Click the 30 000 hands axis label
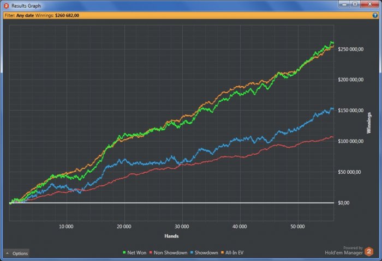Image resolution: width=382 pixels, height=261 pixels. (182, 227)
